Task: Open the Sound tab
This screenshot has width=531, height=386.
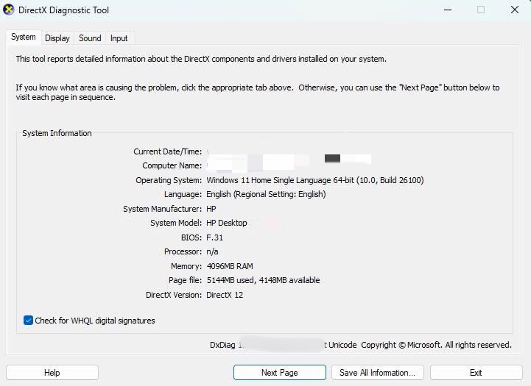Action: tap(90, 38)
